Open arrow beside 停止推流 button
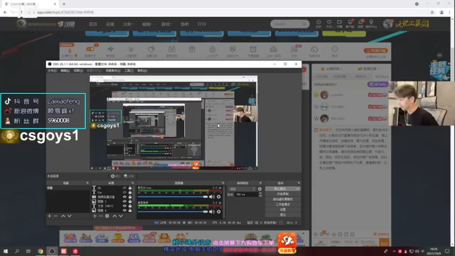This screenshot has width=455, height=256. coord(297,189)
